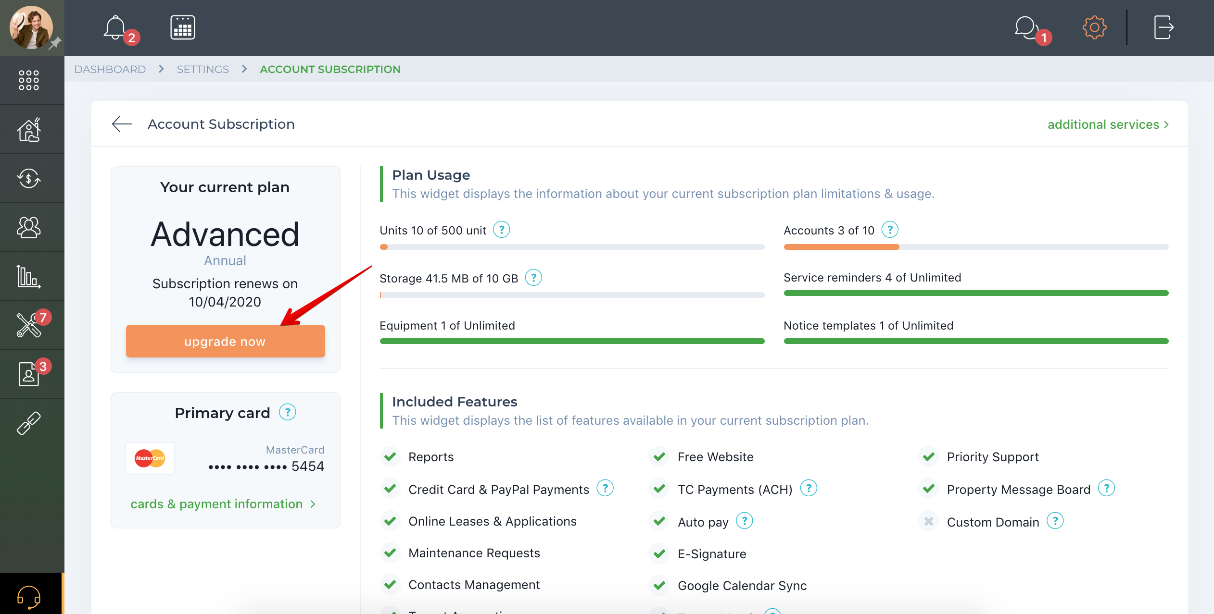The width and height of the screenshot is (1214, 614).
Task: Click the upgrade now button
Action: pyautogui.click(x=225, y=341)
